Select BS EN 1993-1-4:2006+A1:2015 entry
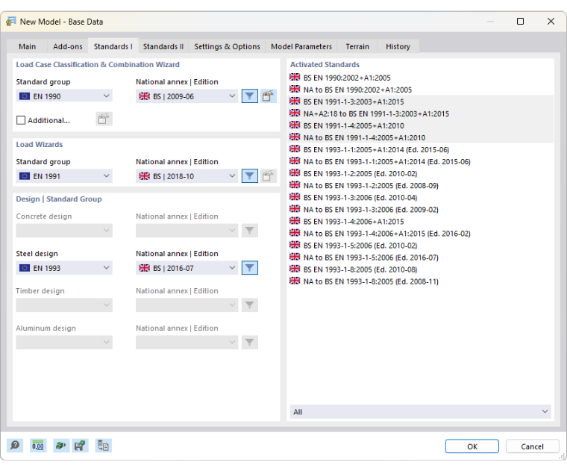This screenshot has height=471, width=567. coord(421,222)
